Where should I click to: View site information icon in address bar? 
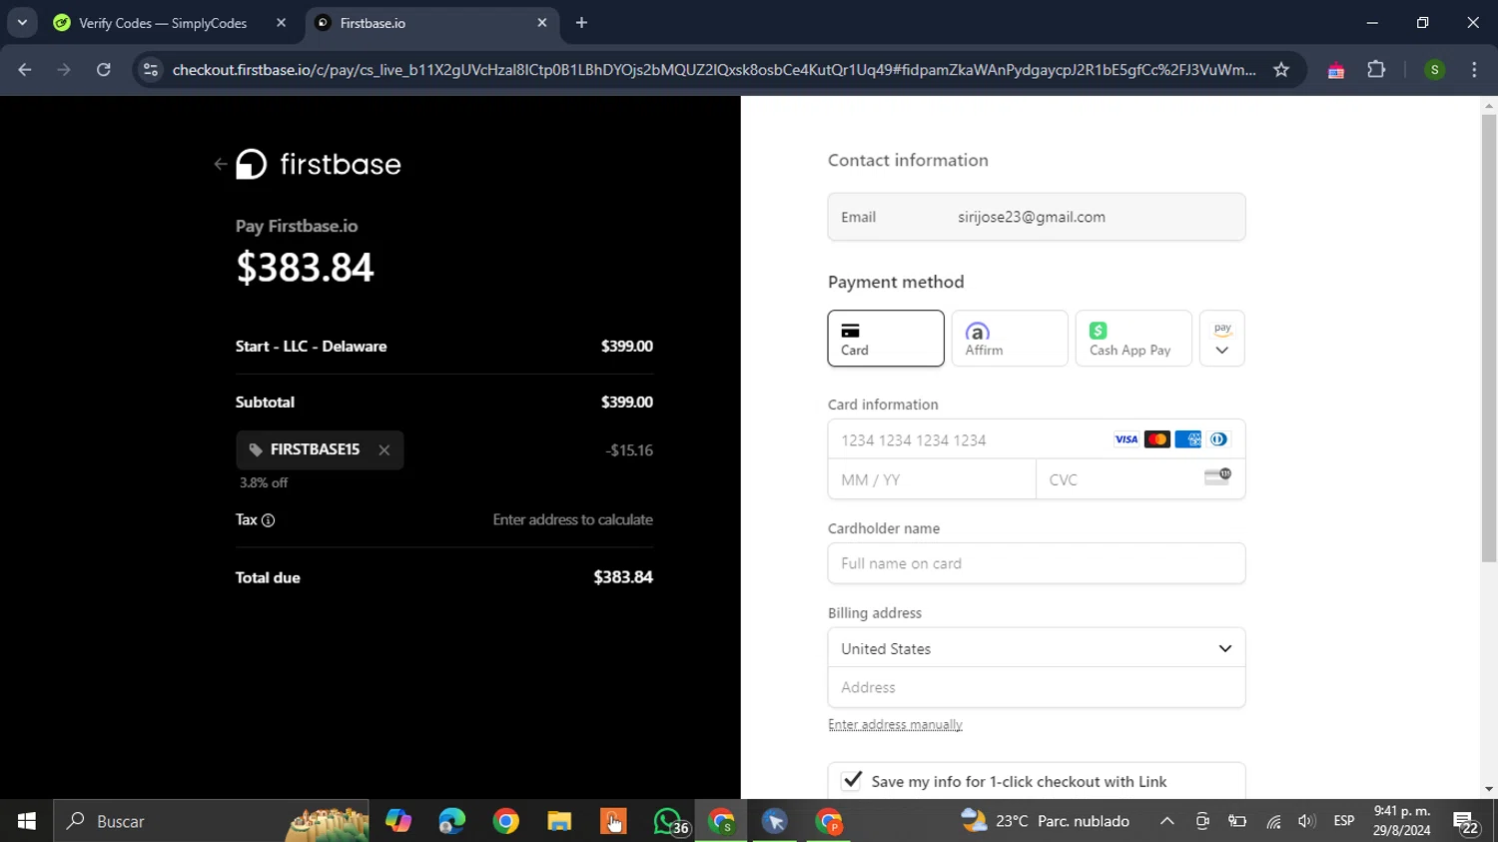pyautogui.click(x=150, y=70)
